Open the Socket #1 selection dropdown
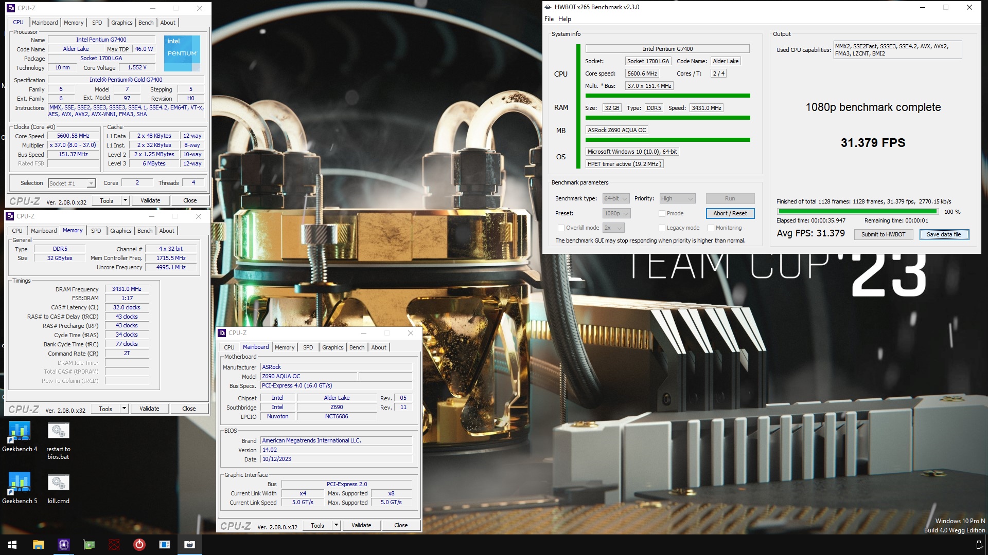 pyautogui.click(x=72, y=183)
